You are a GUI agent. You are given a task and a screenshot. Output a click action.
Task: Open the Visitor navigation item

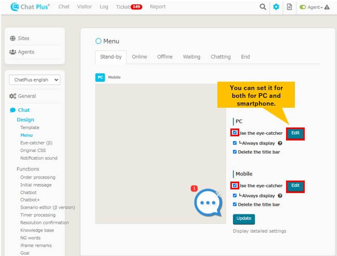point(84,7)
